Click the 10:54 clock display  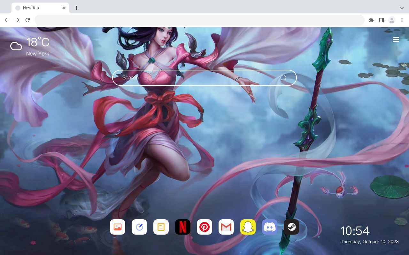[x=355, y=231]
